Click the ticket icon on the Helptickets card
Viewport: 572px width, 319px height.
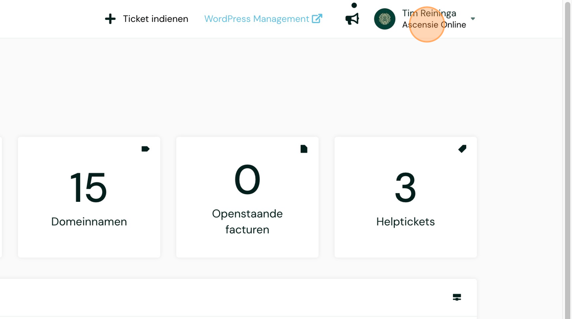pos(462,149)
